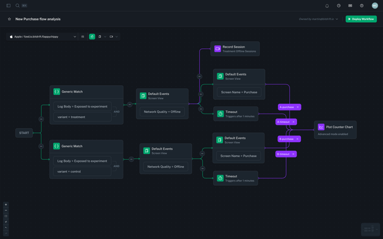Click the fit view canvas control
This screenshot has height=239, width=383.
click(x=6, y=216)
